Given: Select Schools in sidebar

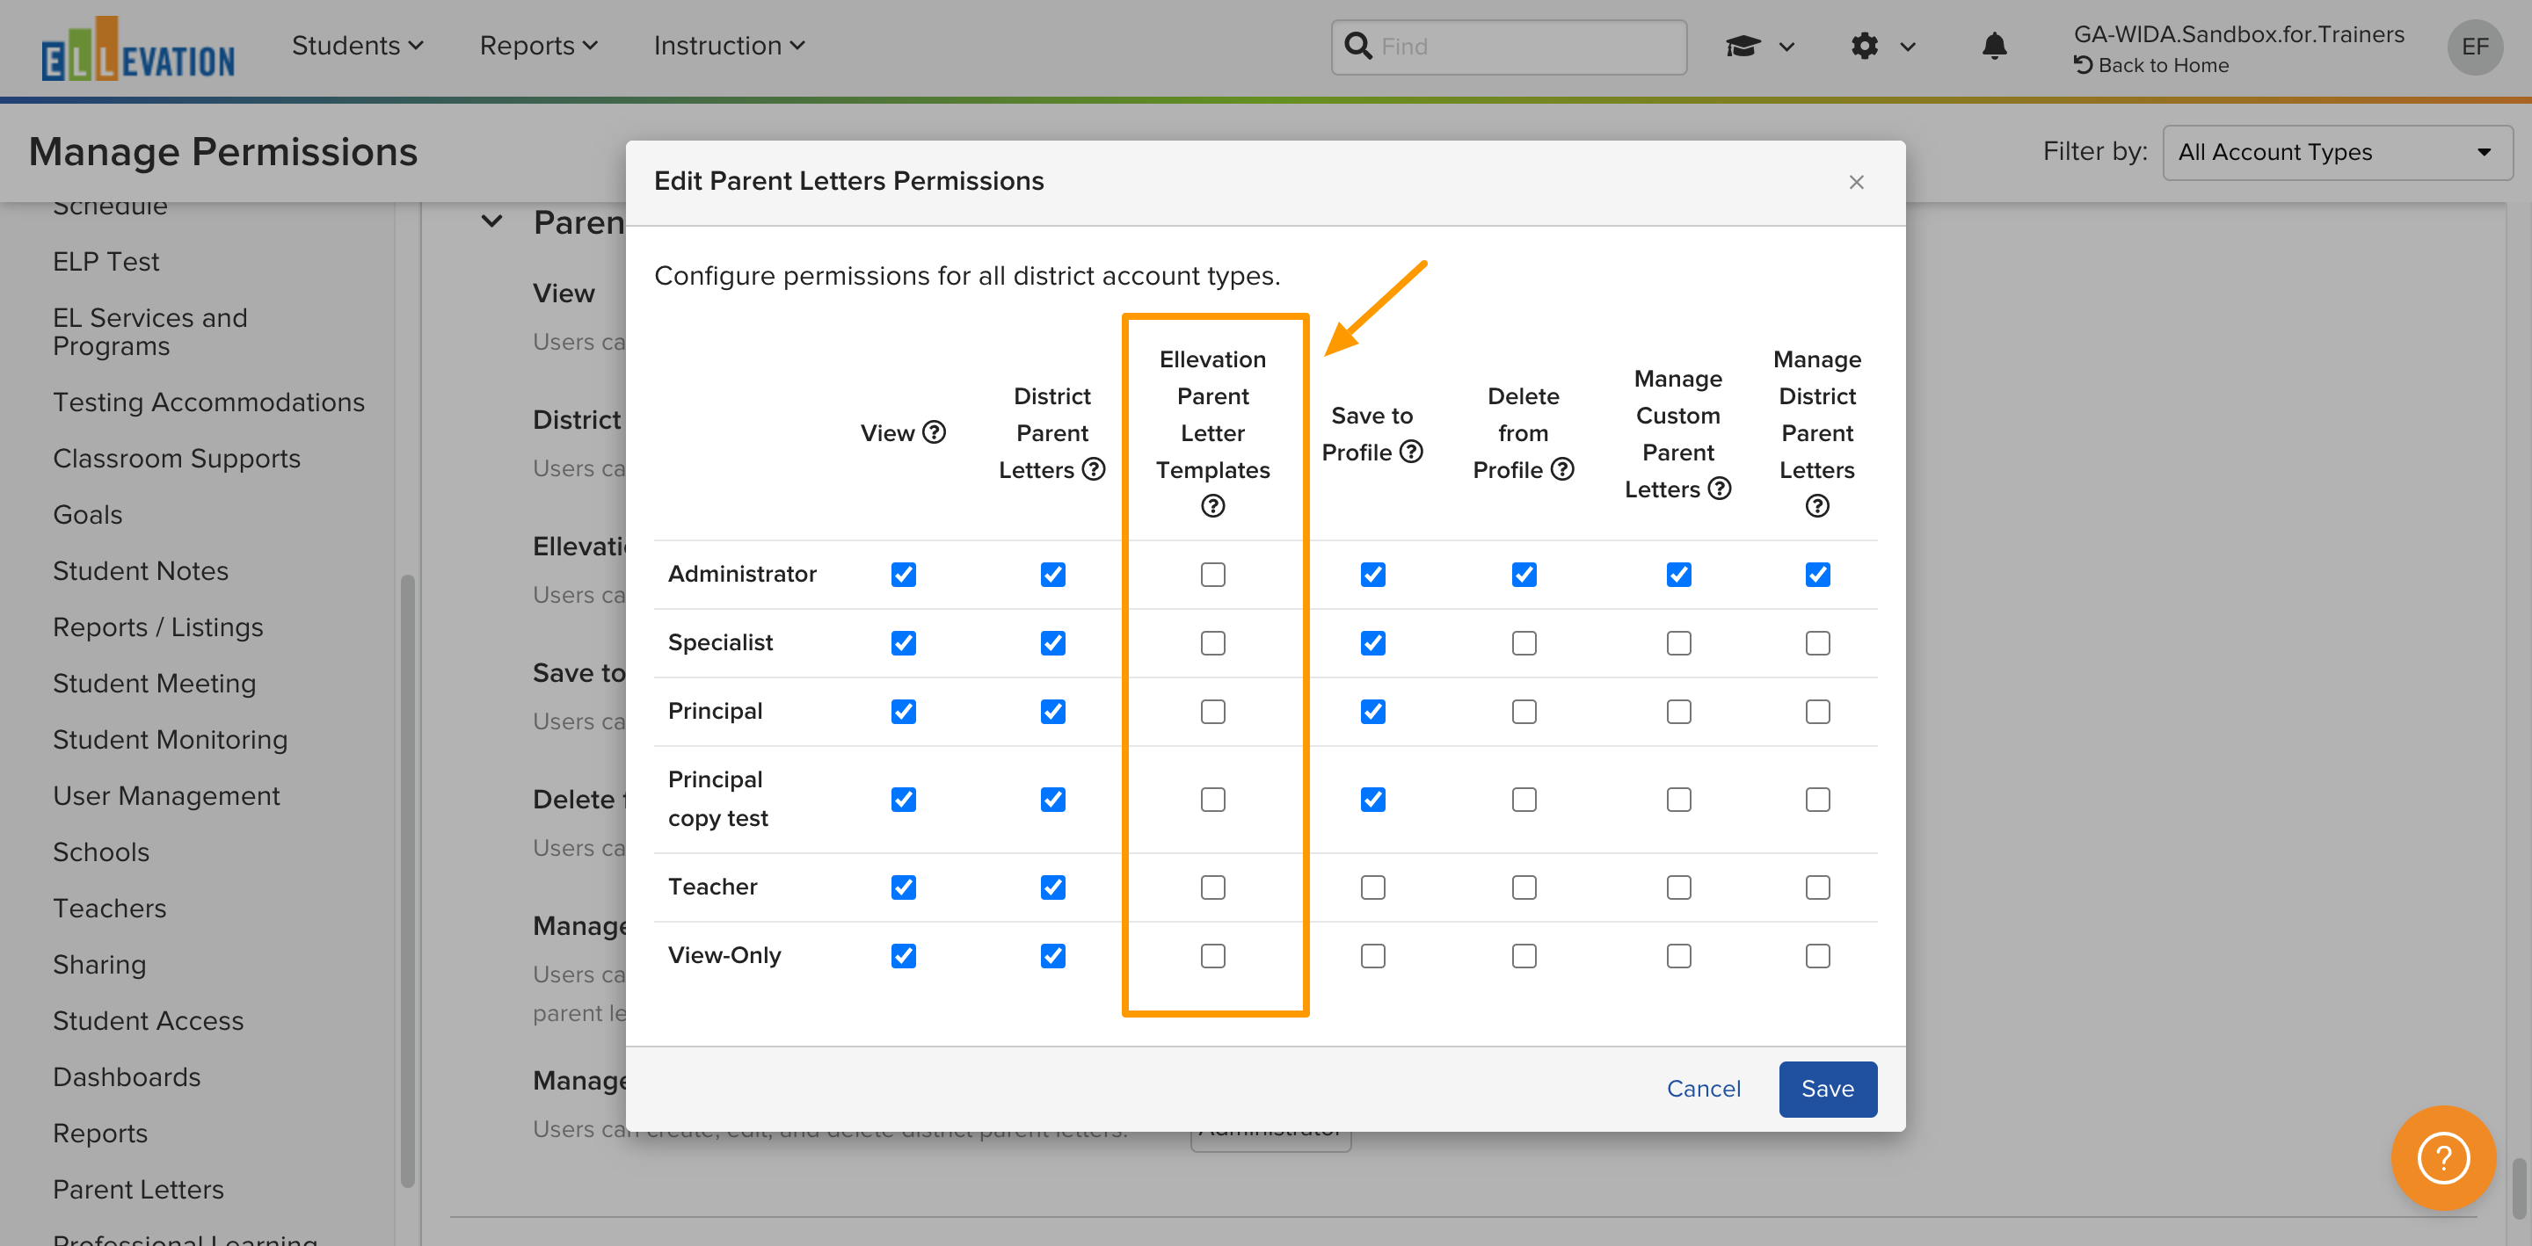Looking at the screenshot, I should (101, 852).
